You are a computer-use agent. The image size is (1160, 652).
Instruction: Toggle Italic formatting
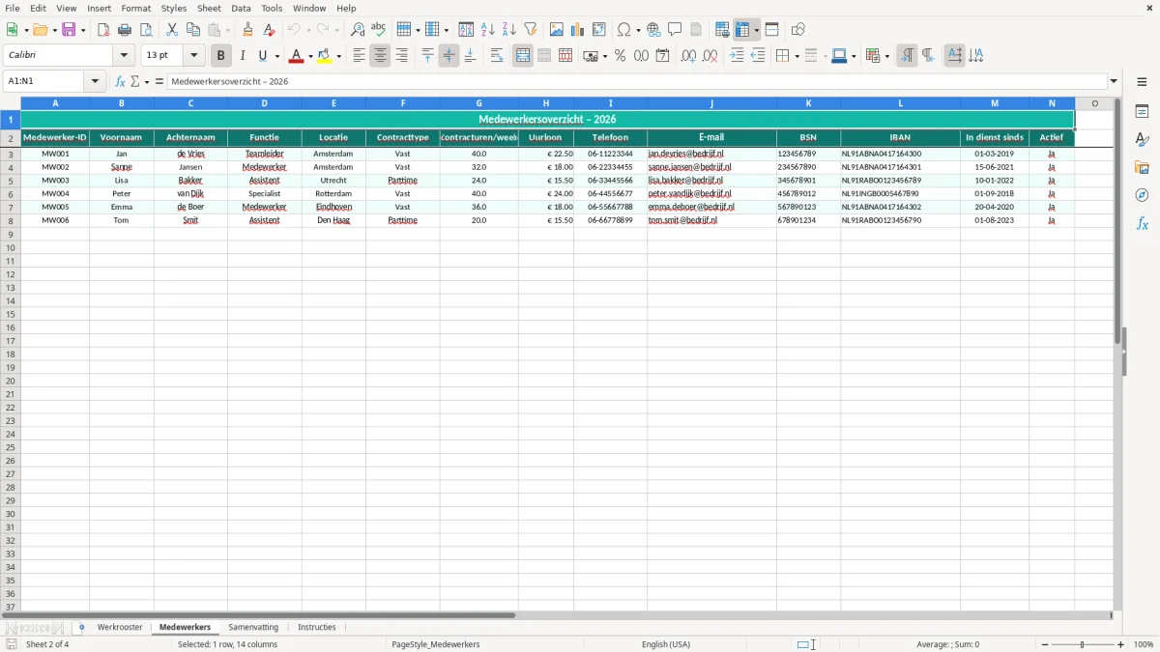pos(243,56)
